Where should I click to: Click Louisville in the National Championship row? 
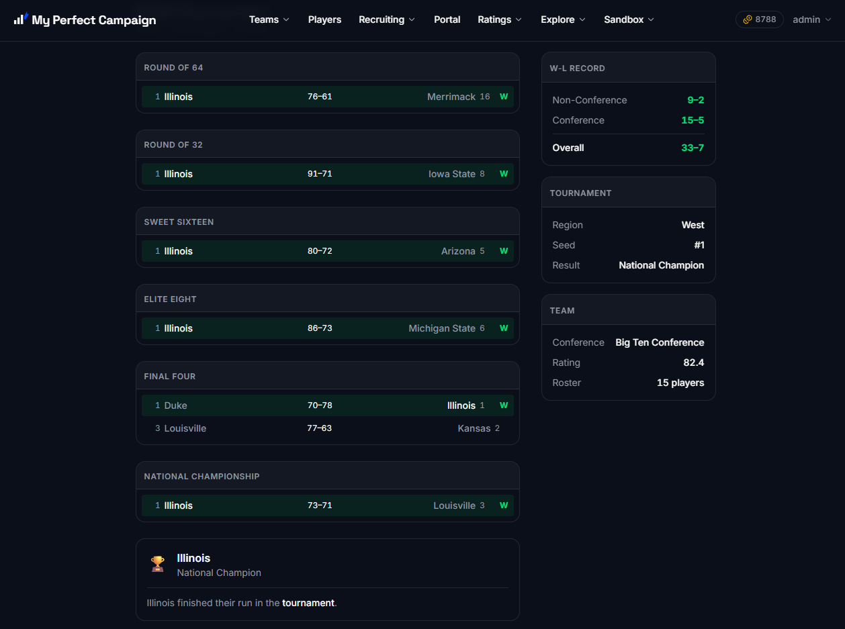pos(454,505)
